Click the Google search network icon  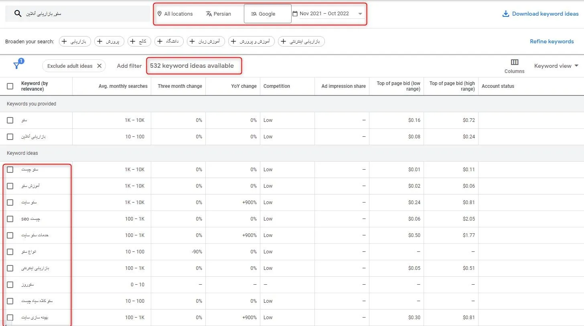(254, 14)
